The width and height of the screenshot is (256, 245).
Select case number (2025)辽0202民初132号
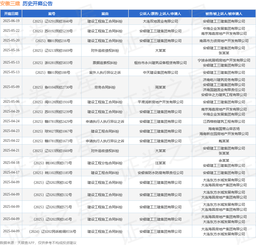point(53,195)
